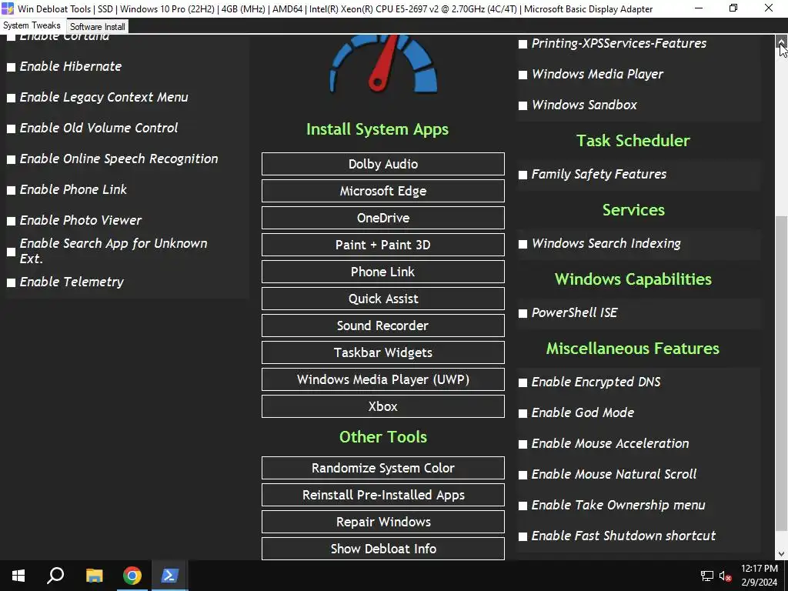Click Reinstall Pre-Installed Apps
The width and height of the screenshot is (788, 591).
click(x=383, y=495)
